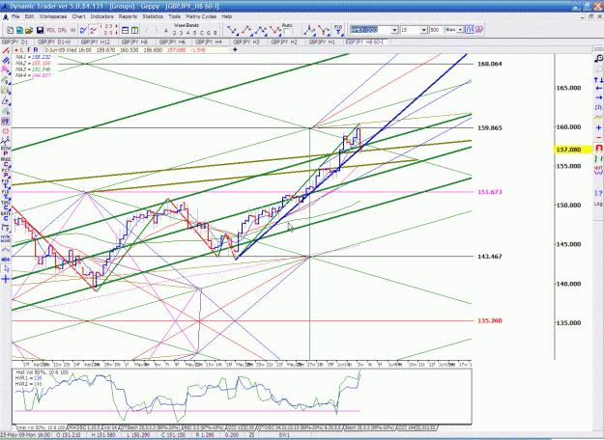Open the Bars type dropdown

pos(460,30)
